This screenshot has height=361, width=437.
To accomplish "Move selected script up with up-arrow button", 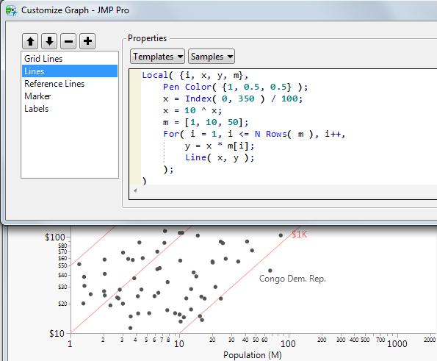I will tap(30, 41).
